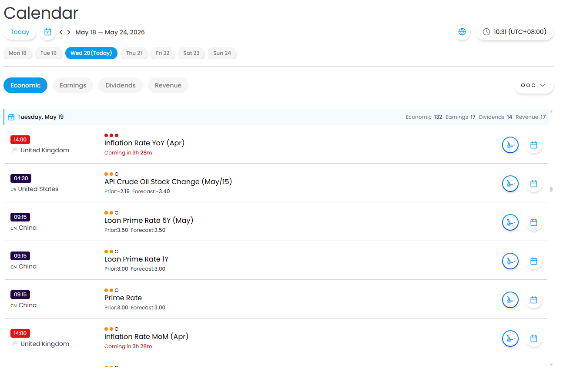563x369 pixels.
Task: Click the Dividends 14 count
Action: (x=496, y=117)
